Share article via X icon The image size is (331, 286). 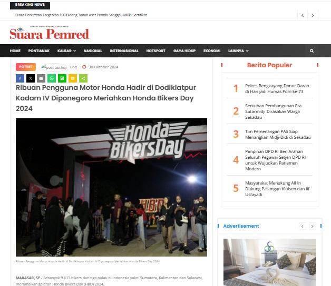[31, 78]
